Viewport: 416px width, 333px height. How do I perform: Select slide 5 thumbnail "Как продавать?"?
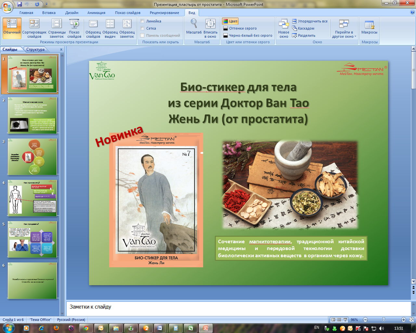tap(32, 239)
